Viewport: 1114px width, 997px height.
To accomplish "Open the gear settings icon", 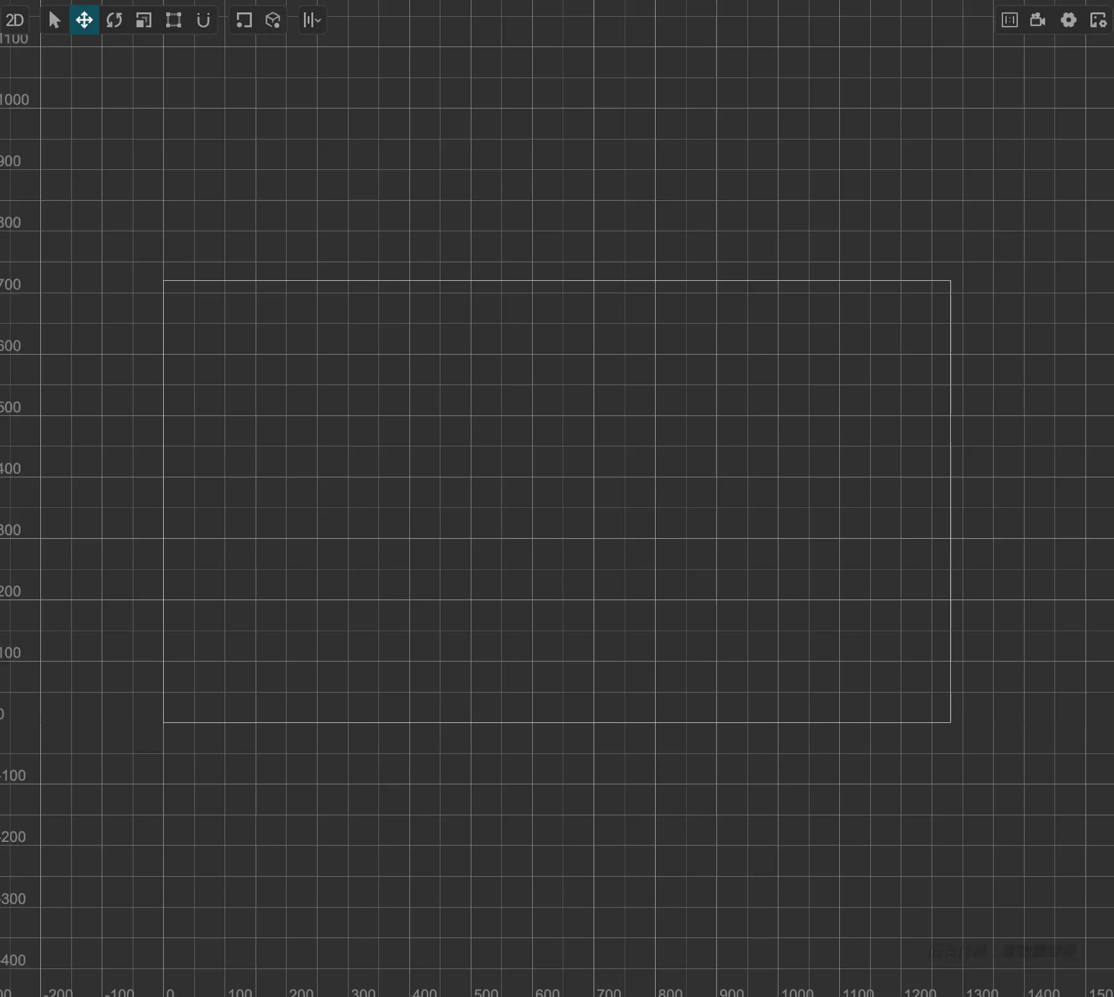I will click(1068, 20).
